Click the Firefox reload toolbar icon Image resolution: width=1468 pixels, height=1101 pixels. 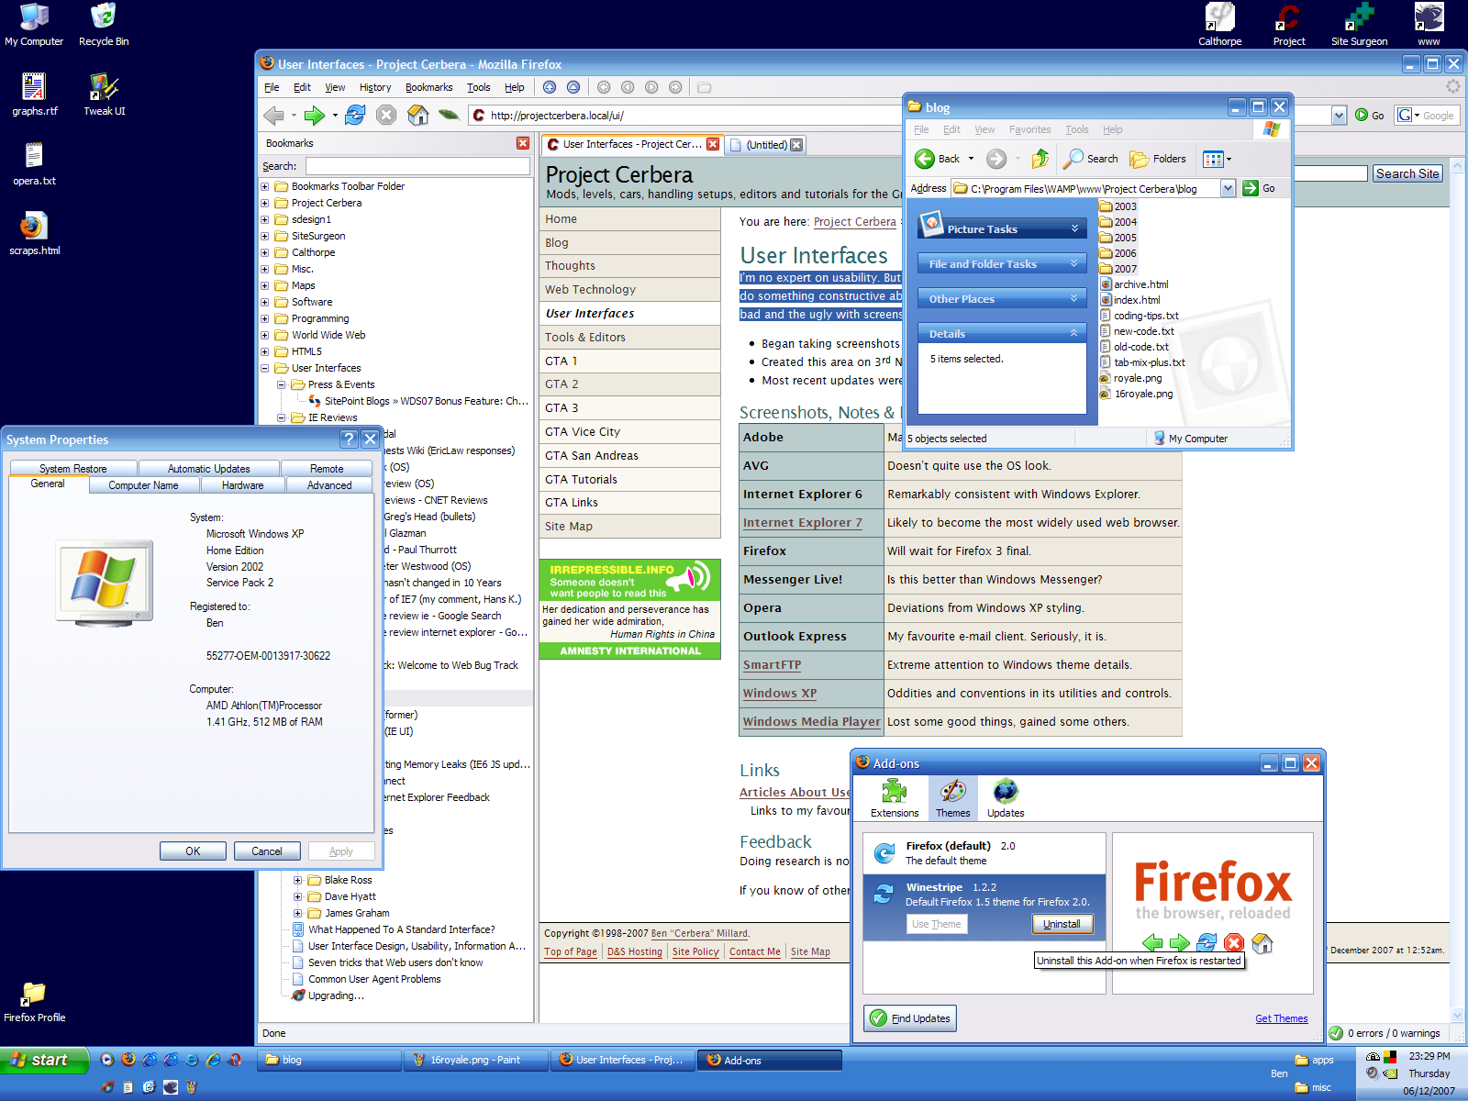coord(355,115)
